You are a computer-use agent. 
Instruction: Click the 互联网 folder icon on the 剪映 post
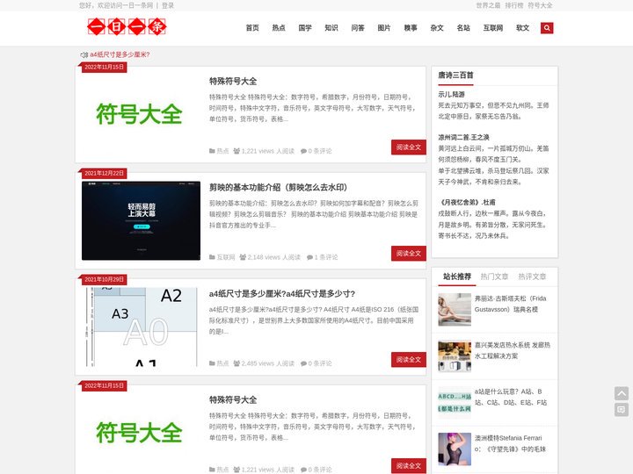coord(212,257)
